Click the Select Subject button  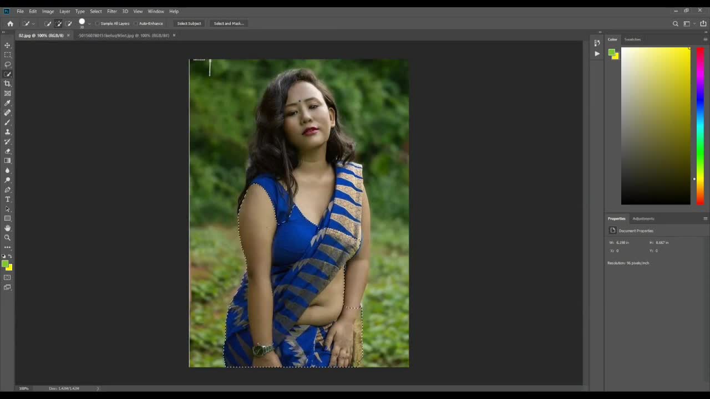click(x=189, y=23)
